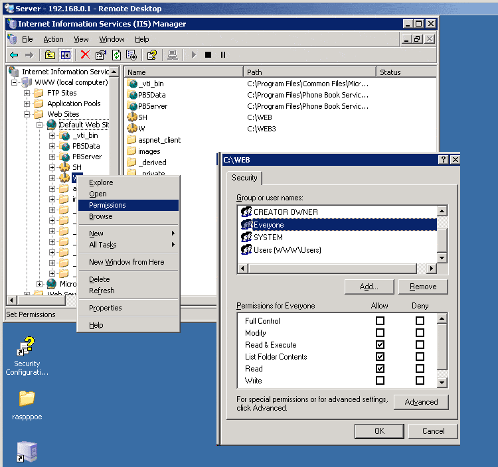Click the Forward arrow toolbar icon
Image resolution: width=498 pixels, height=467 pixels.
[29, 55]
